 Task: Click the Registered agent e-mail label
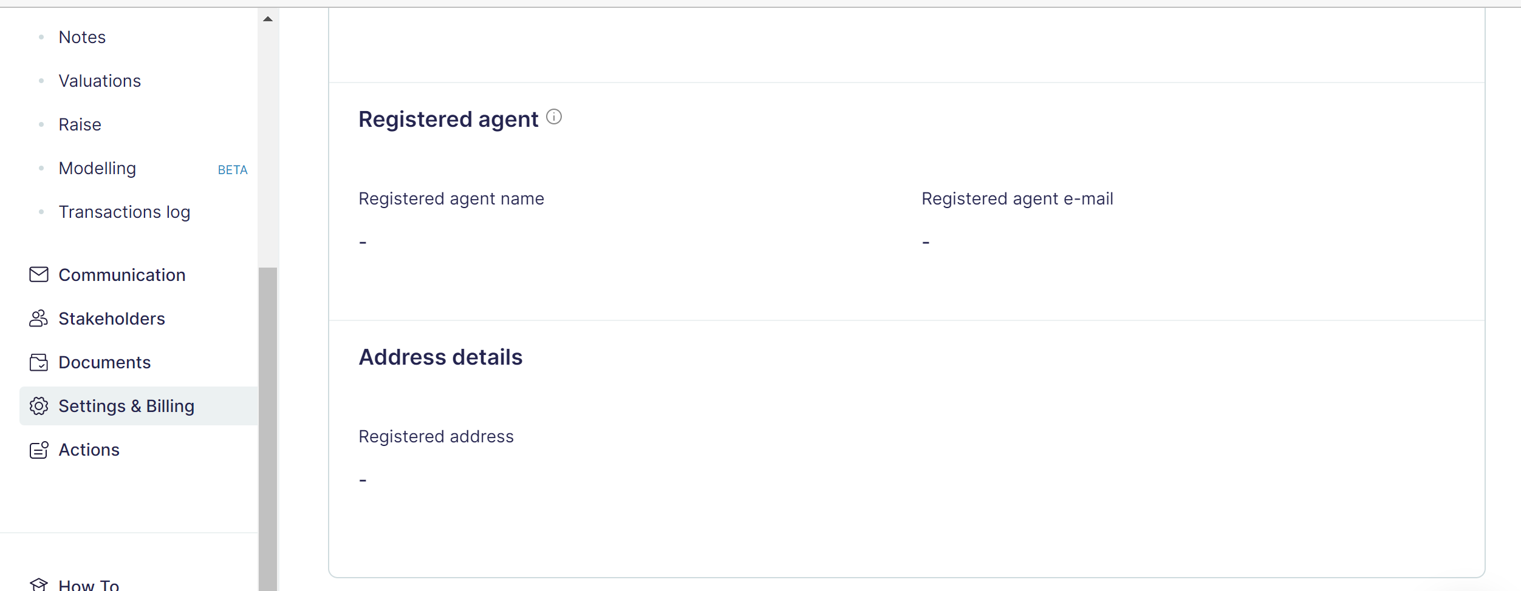(x=1017, y=198)
